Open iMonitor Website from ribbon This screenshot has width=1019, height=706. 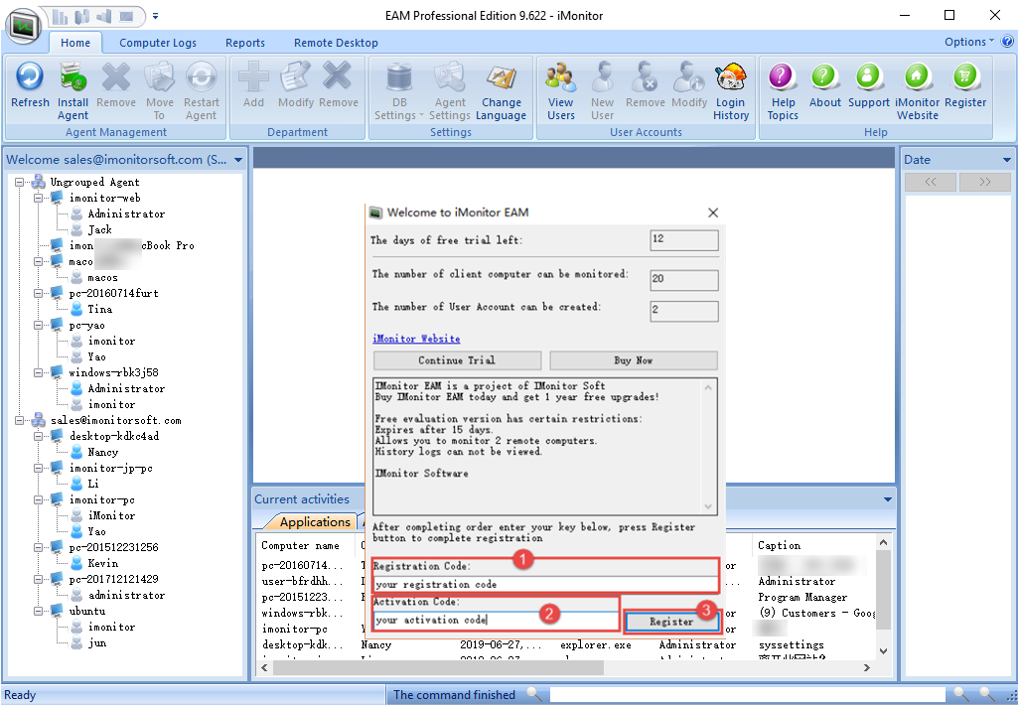(918, 90)
